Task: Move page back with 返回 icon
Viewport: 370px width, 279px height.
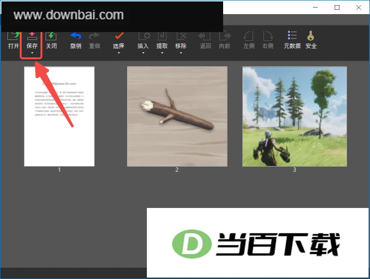Action: click(204, 36)
